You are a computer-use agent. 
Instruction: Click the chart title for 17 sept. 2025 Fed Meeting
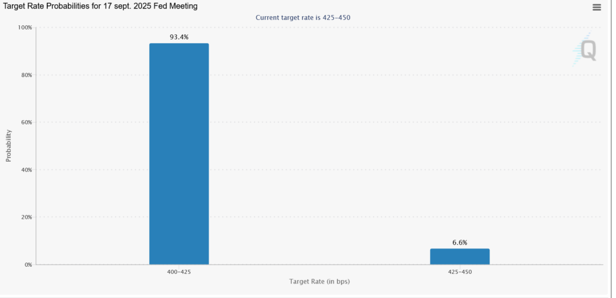[x=100, y=6]
